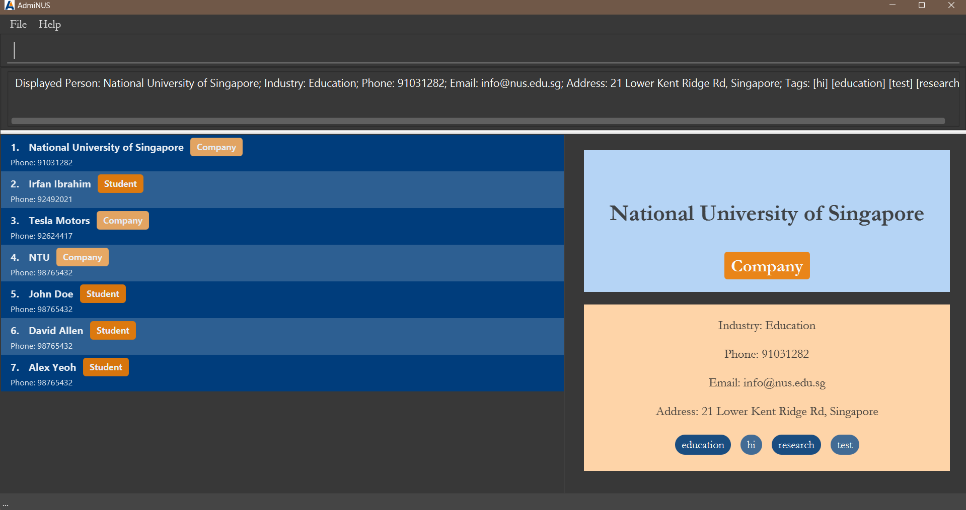
Task: Click Company badge beside National University list entry
Action: click(216, 147)
